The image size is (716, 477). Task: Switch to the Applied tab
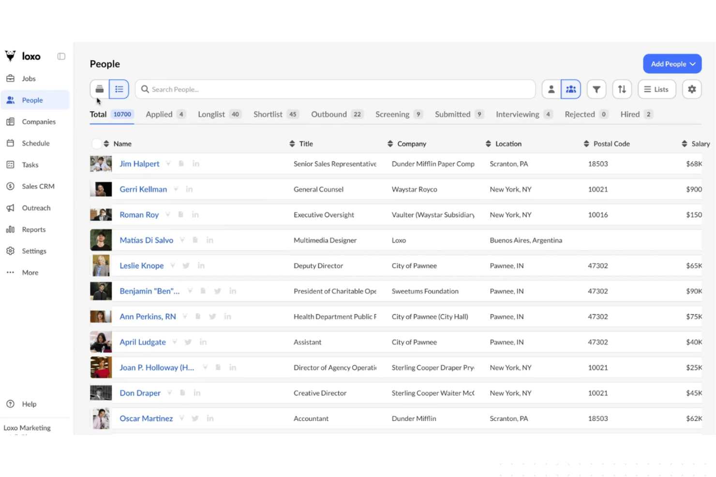(165, 115)
